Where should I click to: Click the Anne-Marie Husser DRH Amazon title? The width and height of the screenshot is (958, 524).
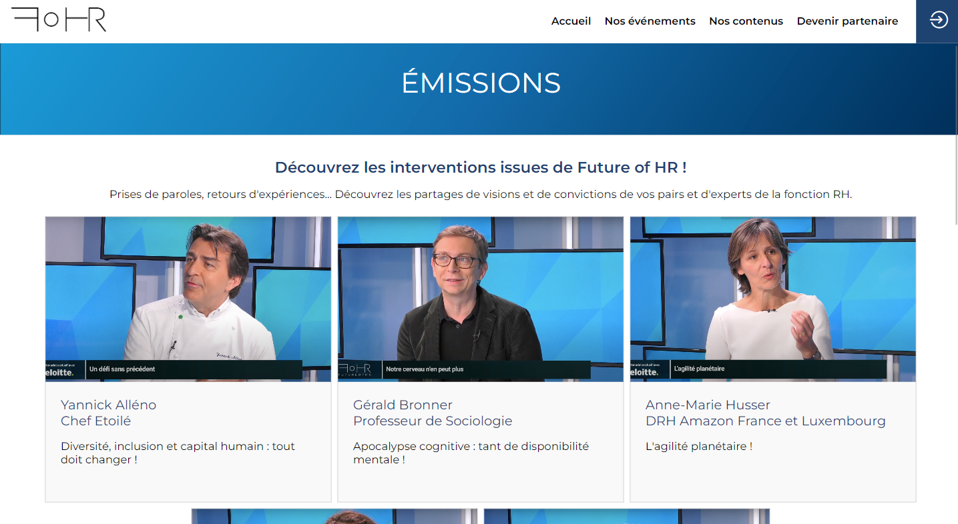[765, 413]
